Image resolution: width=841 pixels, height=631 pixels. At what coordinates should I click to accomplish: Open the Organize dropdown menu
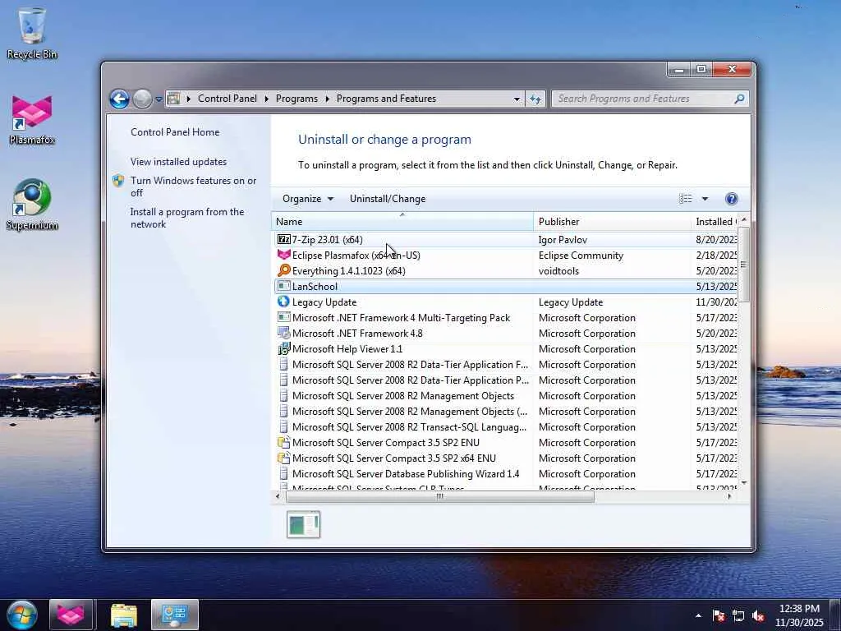point(308,199)
